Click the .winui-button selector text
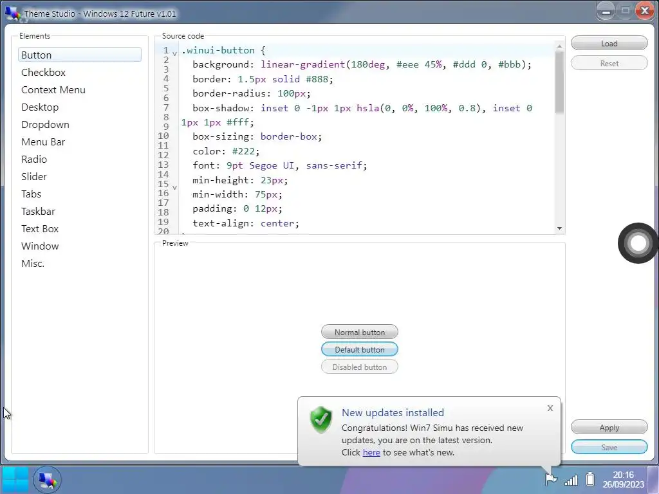This screenshot has height=494, width=659. 218,50
